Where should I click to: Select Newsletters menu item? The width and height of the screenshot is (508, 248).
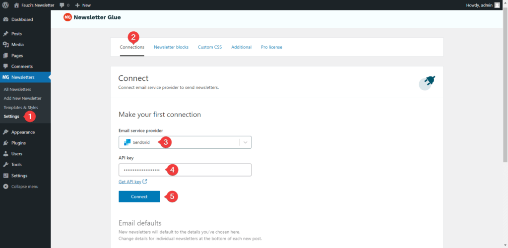25,77
